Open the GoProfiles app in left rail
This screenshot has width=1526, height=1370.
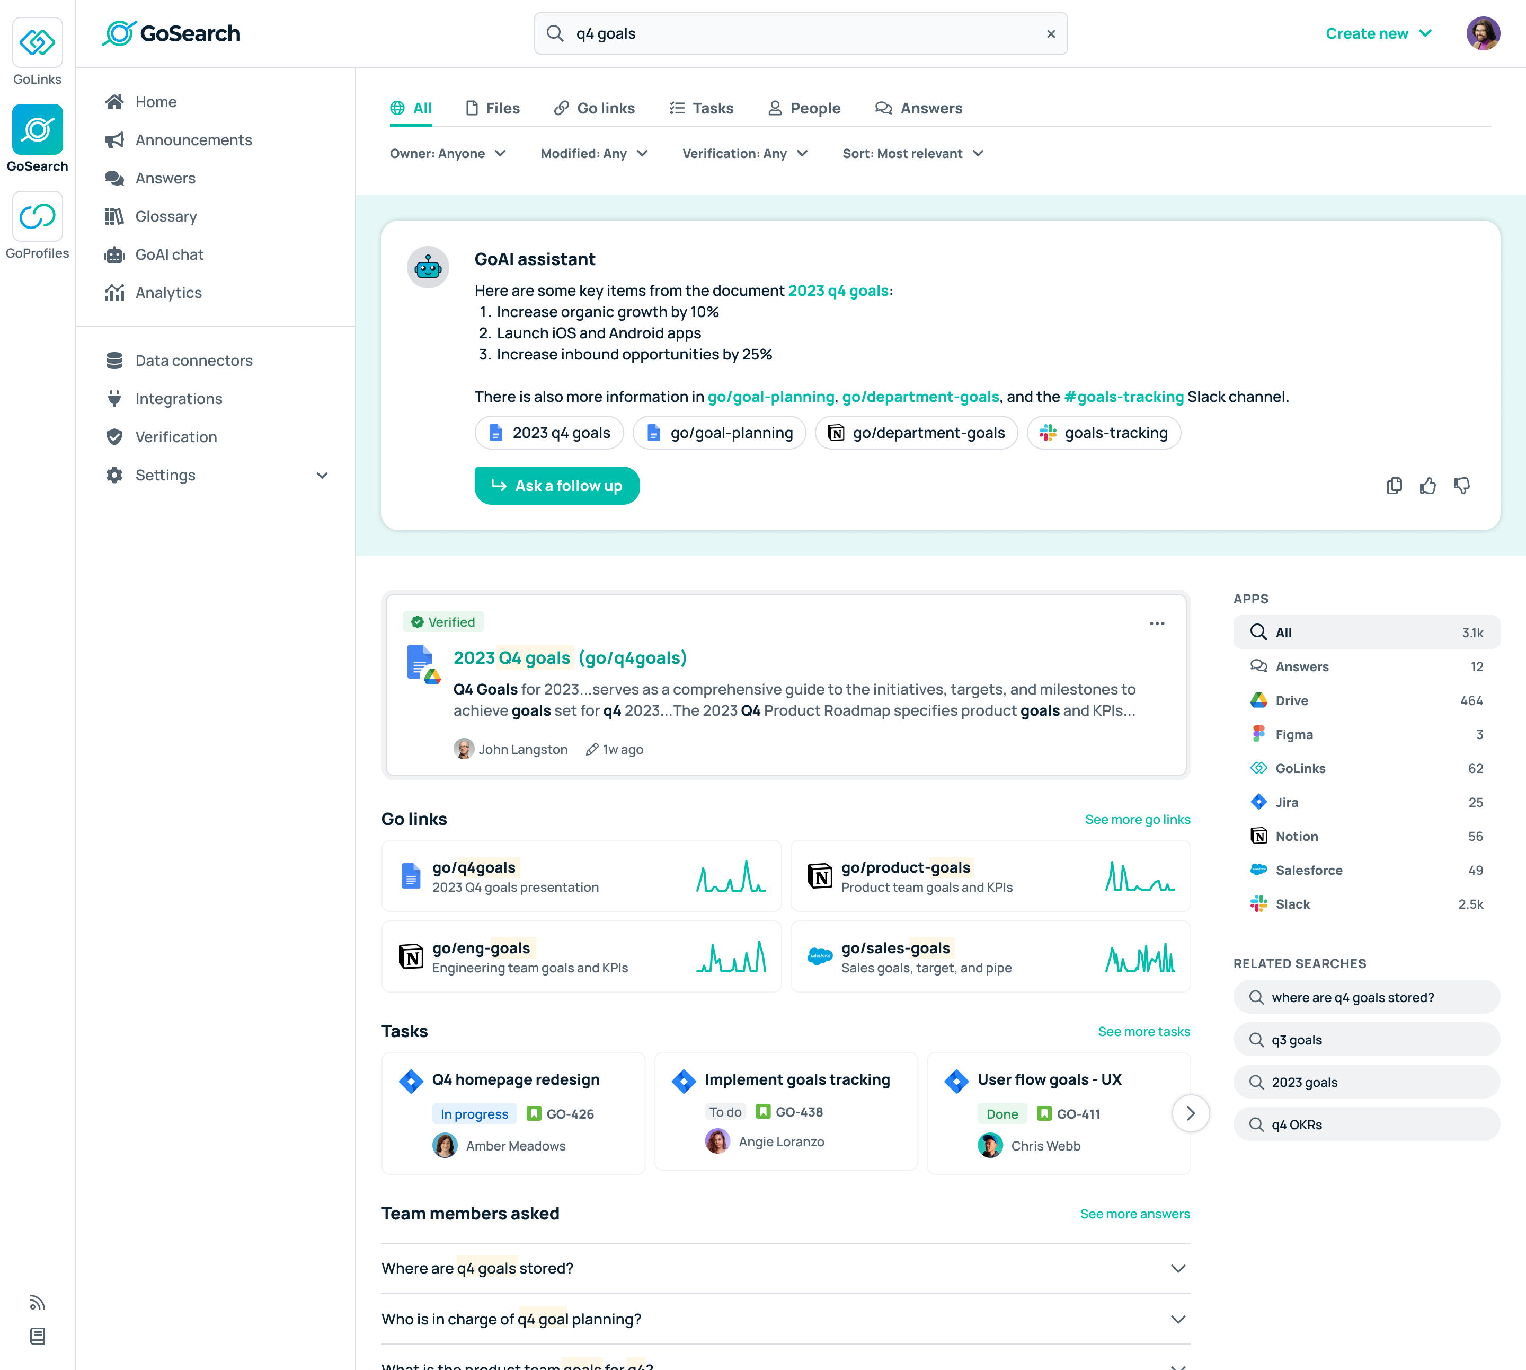click(x=37, y=217)
